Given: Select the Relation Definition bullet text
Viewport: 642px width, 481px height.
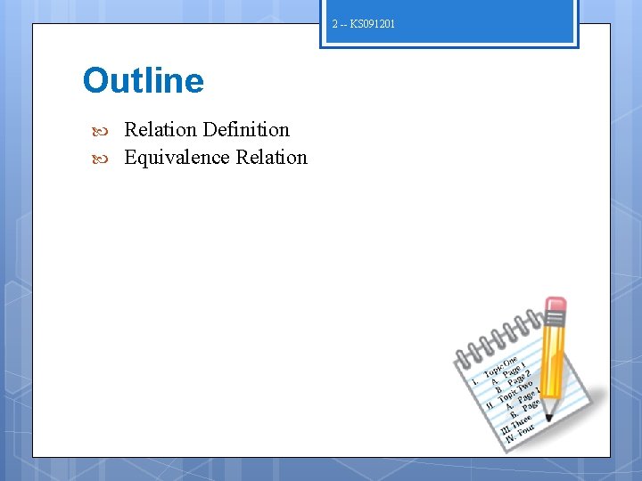Looking at the screenshot, I should [x=207, y=130].
